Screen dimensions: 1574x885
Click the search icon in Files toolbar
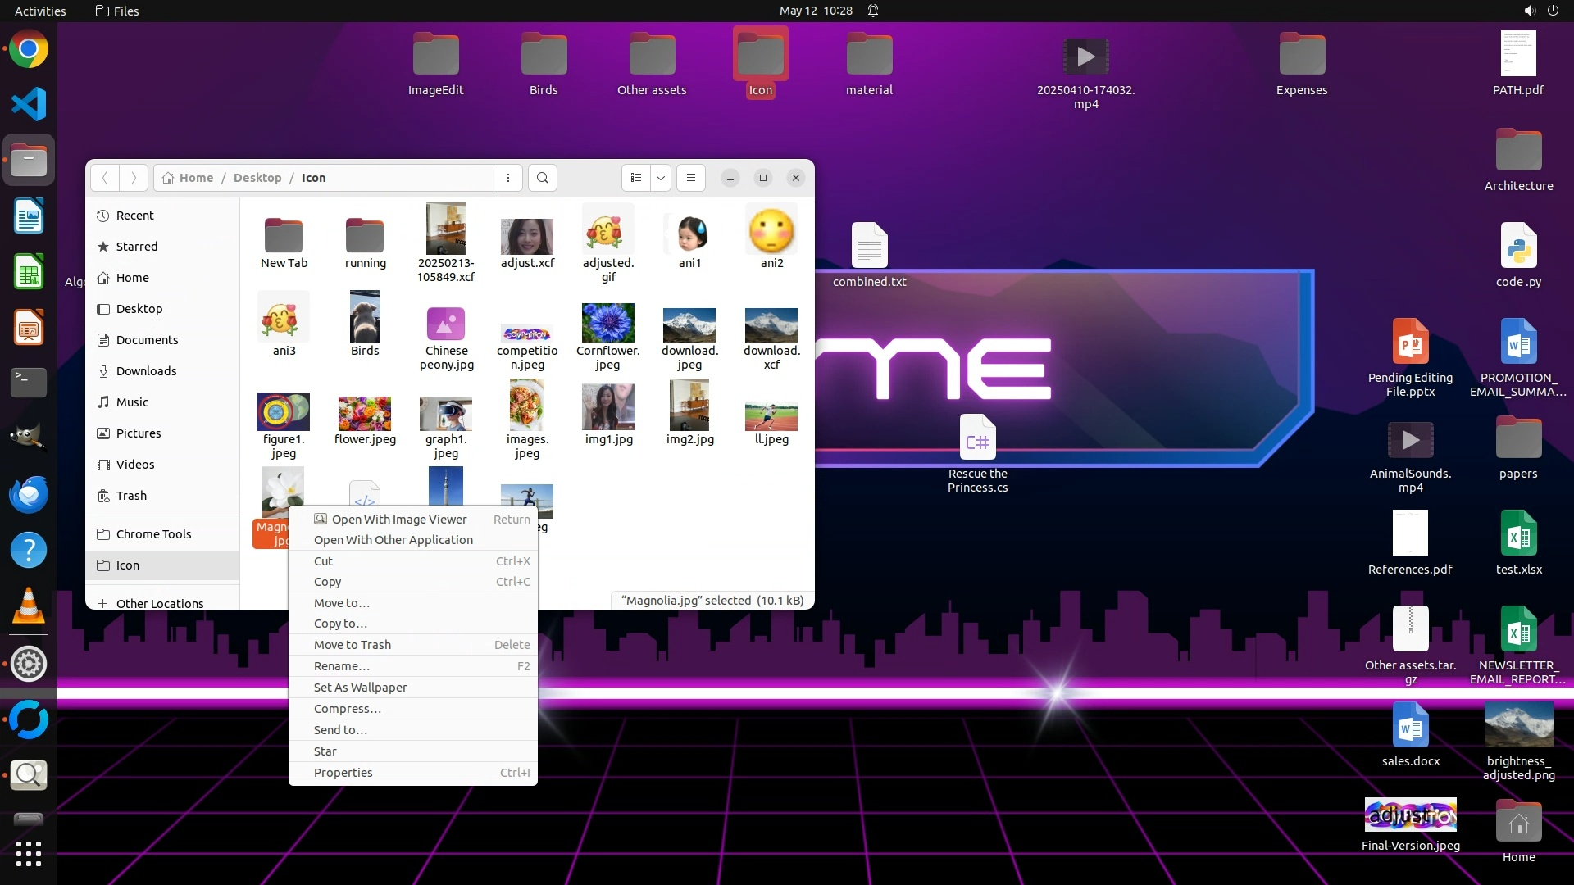[x=542, y=178]
